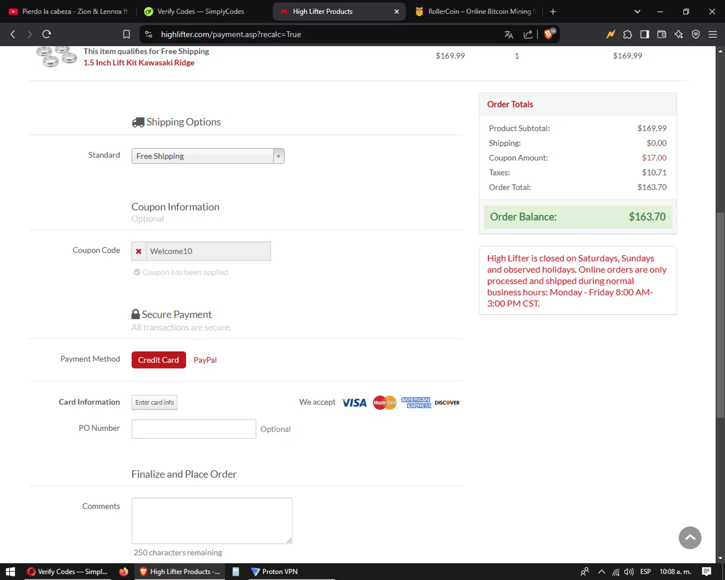Go forward in browser history
This screenshot has width=725, height=580.
click(29, 34)
